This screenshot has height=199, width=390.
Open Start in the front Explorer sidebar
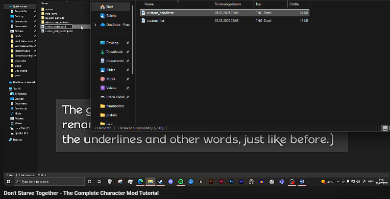(111, 7)
